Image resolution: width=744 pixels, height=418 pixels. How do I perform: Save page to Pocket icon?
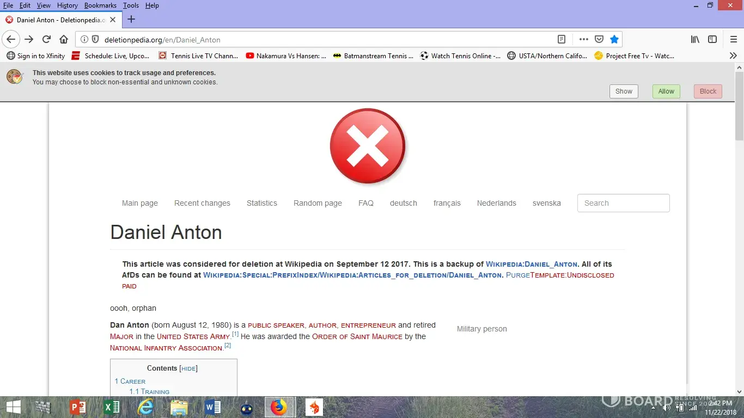point(599,39)
